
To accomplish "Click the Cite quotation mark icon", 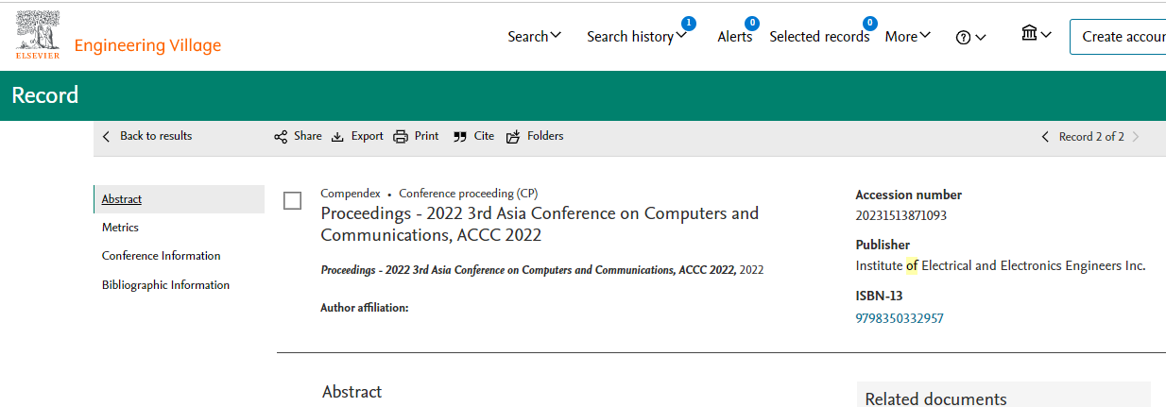I will tap(460, 136).
